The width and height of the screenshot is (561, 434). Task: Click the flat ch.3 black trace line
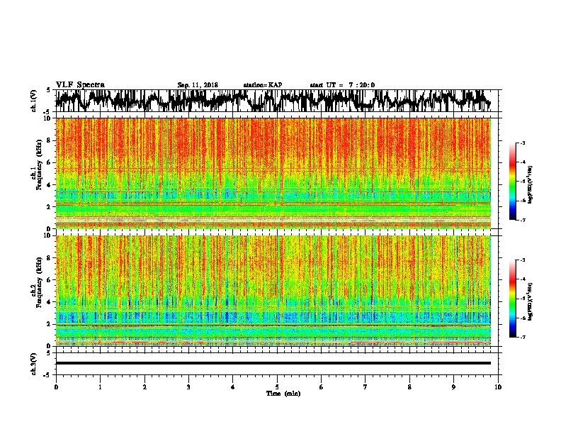[273, 363]
